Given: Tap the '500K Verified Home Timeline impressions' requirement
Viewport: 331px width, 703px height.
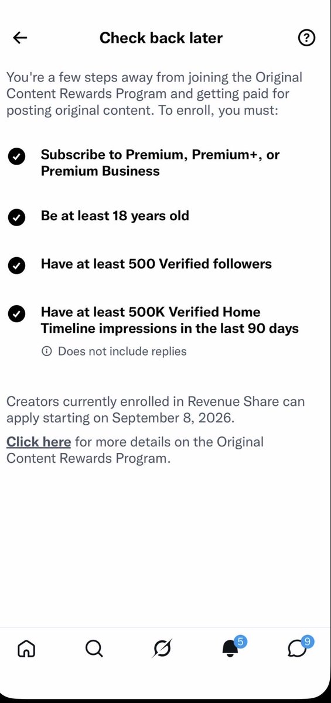Looking at the screenshot, I should tap(170, 320).
